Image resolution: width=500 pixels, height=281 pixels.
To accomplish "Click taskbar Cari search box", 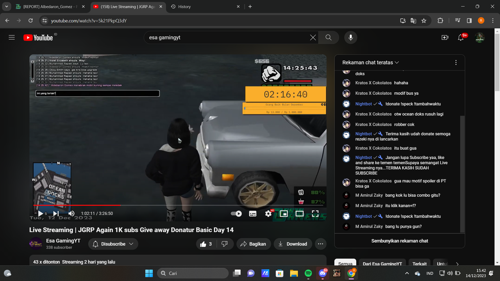I will pos(193,273).
